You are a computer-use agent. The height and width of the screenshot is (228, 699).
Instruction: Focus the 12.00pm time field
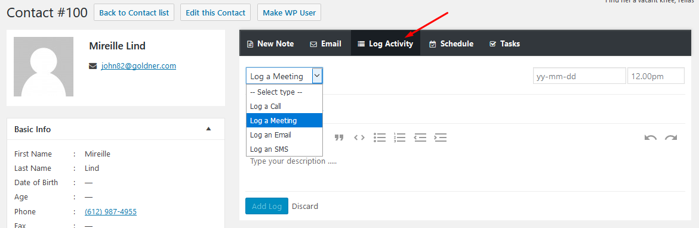click(x=656, y=76)
